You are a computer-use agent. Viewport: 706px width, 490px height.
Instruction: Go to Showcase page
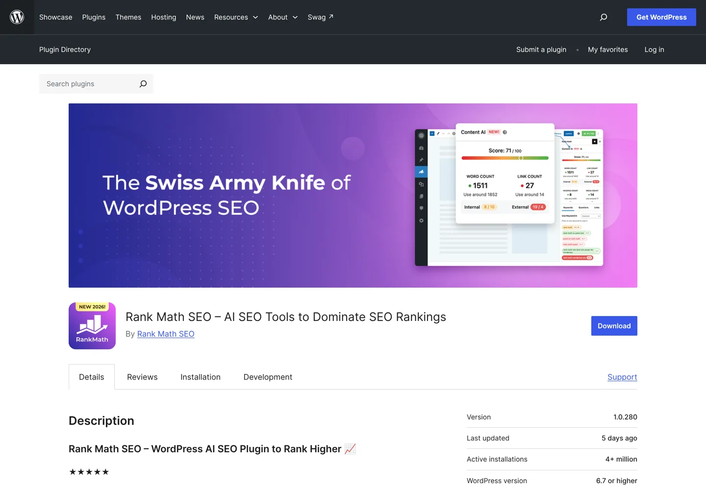point(56,17)
